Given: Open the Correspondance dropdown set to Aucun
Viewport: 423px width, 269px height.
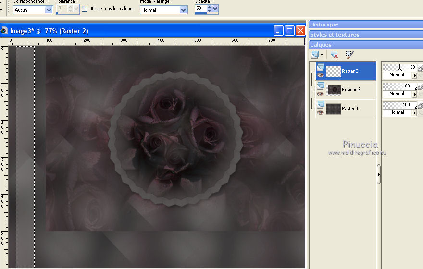Looking at the screenshot, I should coord(49,10).
